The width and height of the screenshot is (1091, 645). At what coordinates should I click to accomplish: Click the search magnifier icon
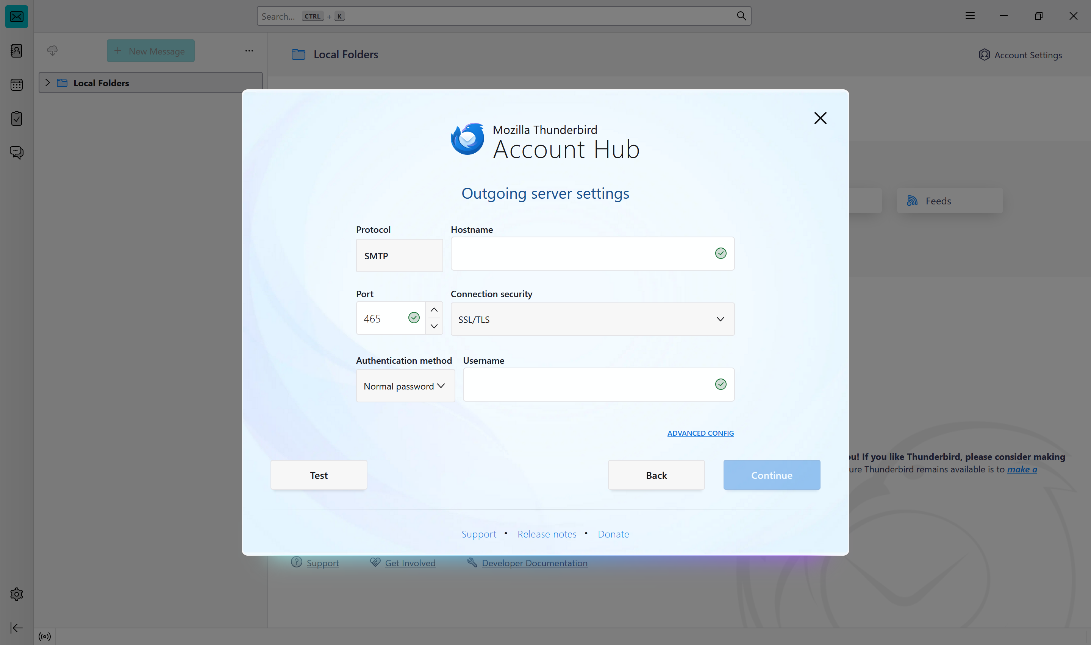[741, 16]
